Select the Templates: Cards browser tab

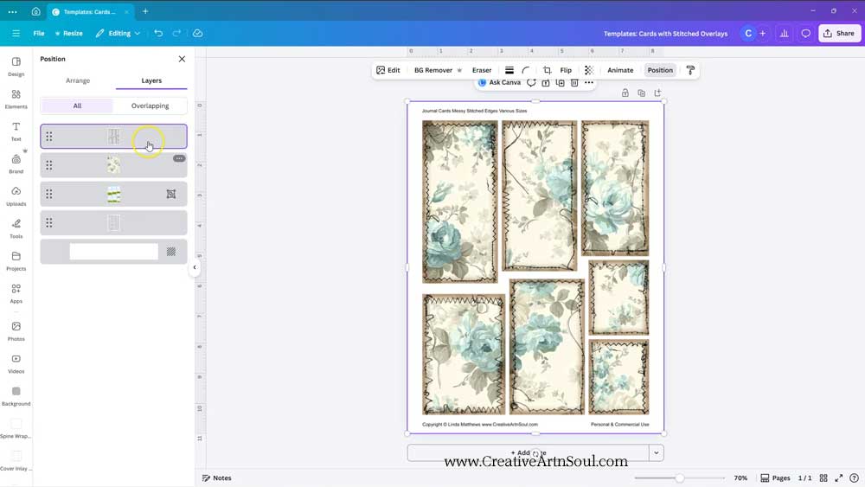[90, 11]
